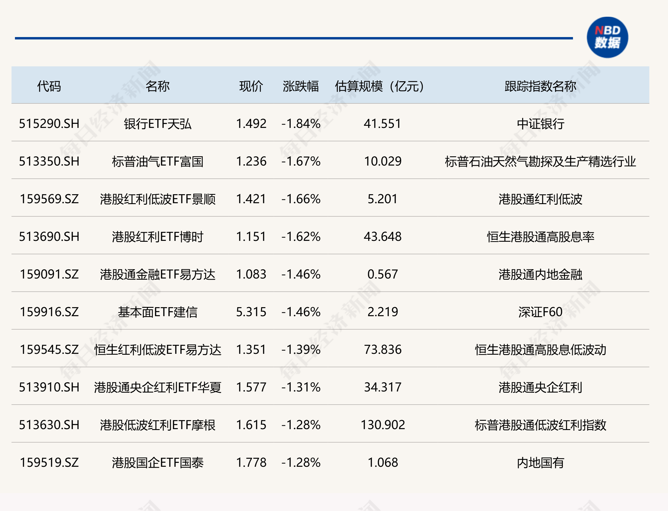Image resolution: width=668 pixels, height=511 pixels.
Task: Select the fund name 港股红利低波ETF景顺
Action: pyautogui.click(x=157, y=199)
